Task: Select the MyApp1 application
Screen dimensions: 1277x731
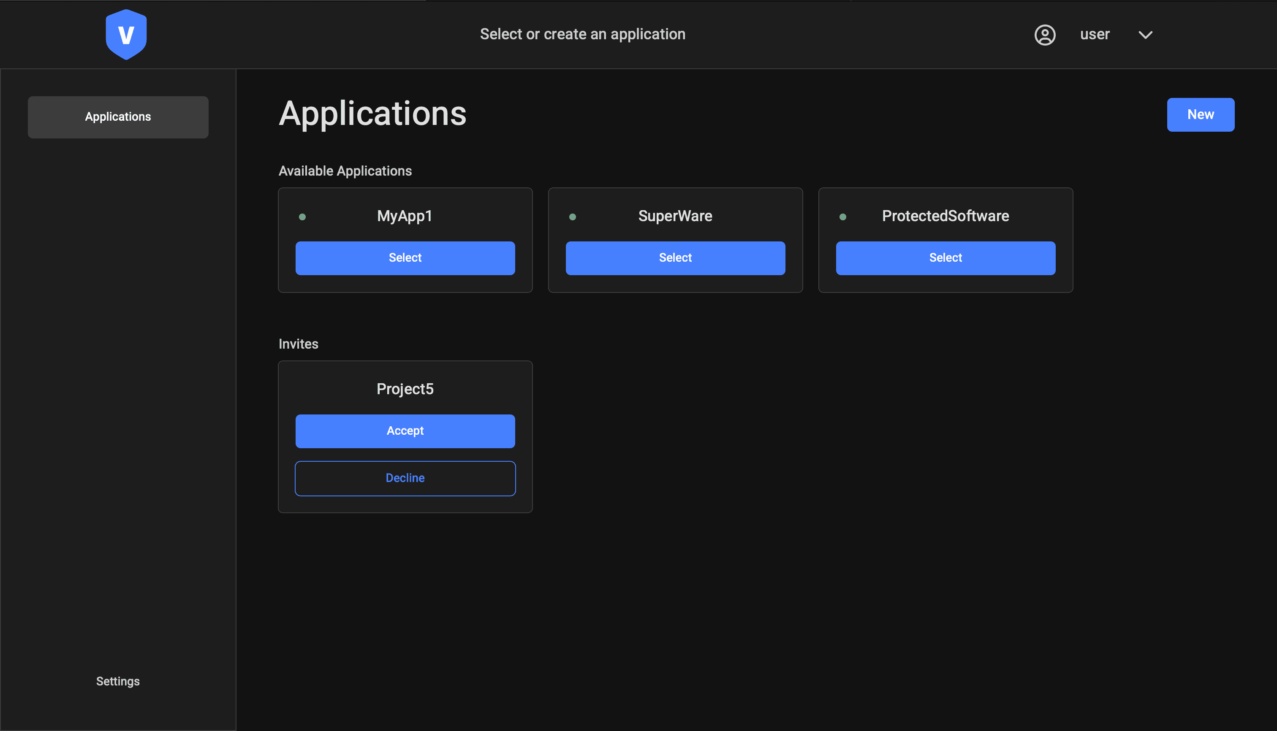Action: (x=405, y=257)
